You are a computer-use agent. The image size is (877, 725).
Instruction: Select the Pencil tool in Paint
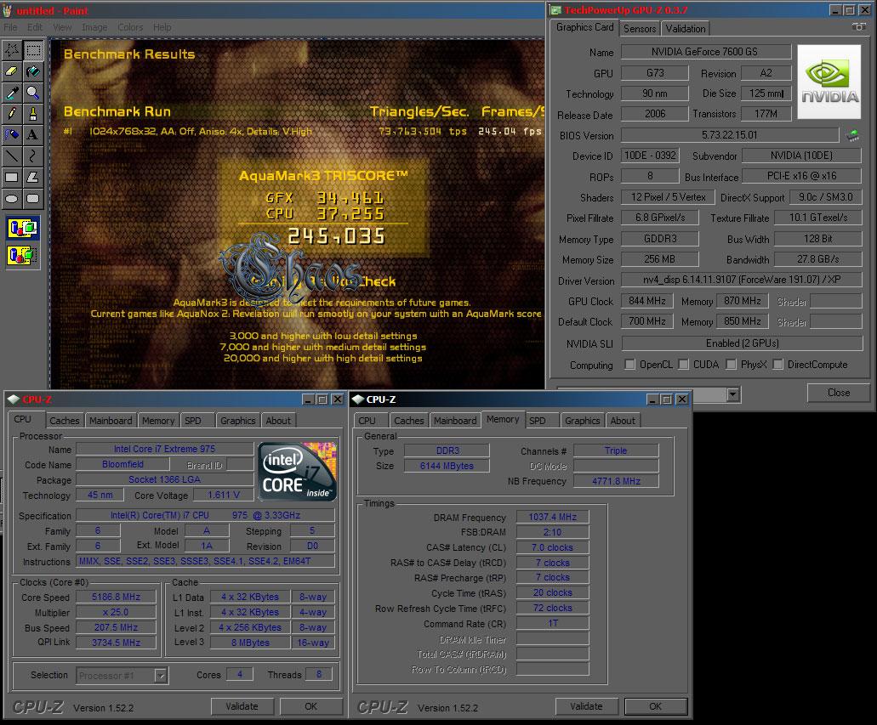12,114
